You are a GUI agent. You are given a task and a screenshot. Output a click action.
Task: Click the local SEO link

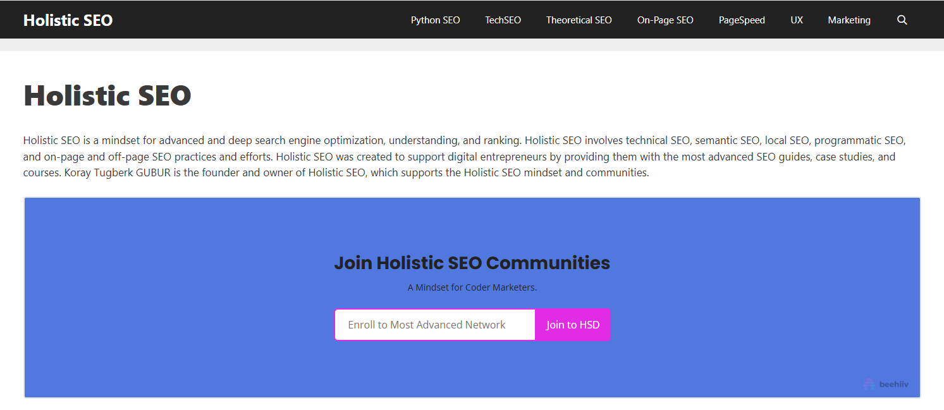point(787,140)
